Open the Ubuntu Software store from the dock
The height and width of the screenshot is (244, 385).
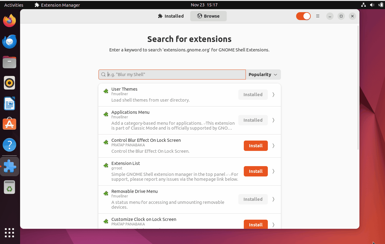(x=9, y=124)
